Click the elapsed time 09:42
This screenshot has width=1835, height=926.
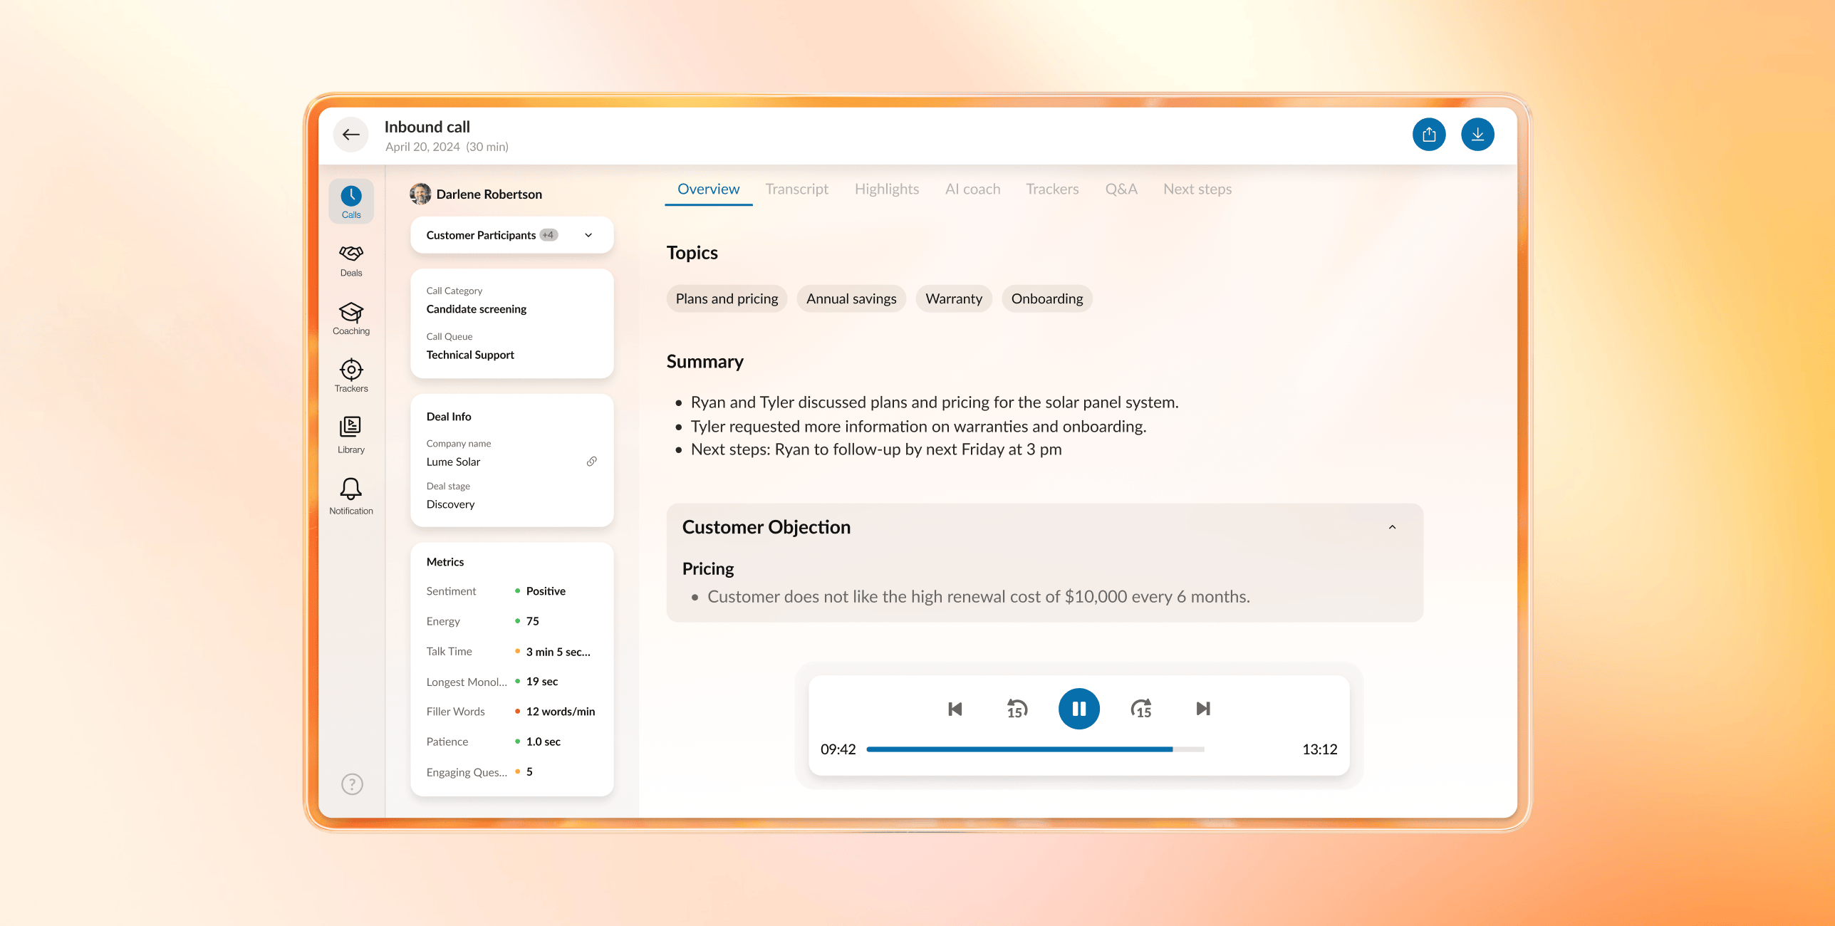click(838, 749)
